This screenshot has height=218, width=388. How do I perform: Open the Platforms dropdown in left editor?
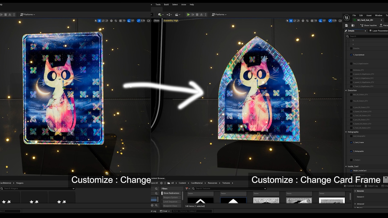tap(28, 15)
